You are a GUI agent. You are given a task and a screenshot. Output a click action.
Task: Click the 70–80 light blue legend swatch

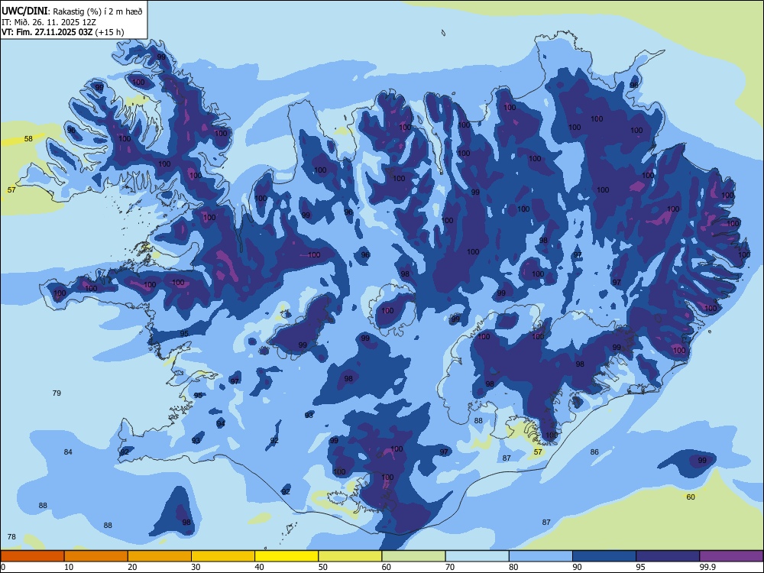point(477,556)
